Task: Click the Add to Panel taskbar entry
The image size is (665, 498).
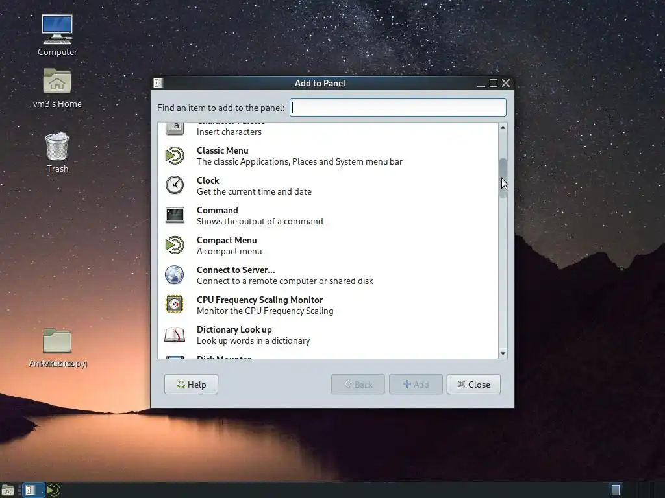Action: 33,490
